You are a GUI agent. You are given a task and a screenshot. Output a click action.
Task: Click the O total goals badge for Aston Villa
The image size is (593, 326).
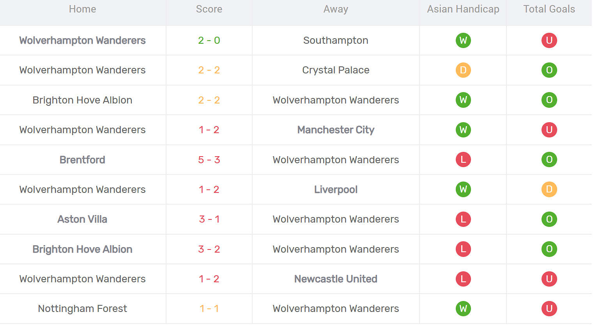click(549, 219)
